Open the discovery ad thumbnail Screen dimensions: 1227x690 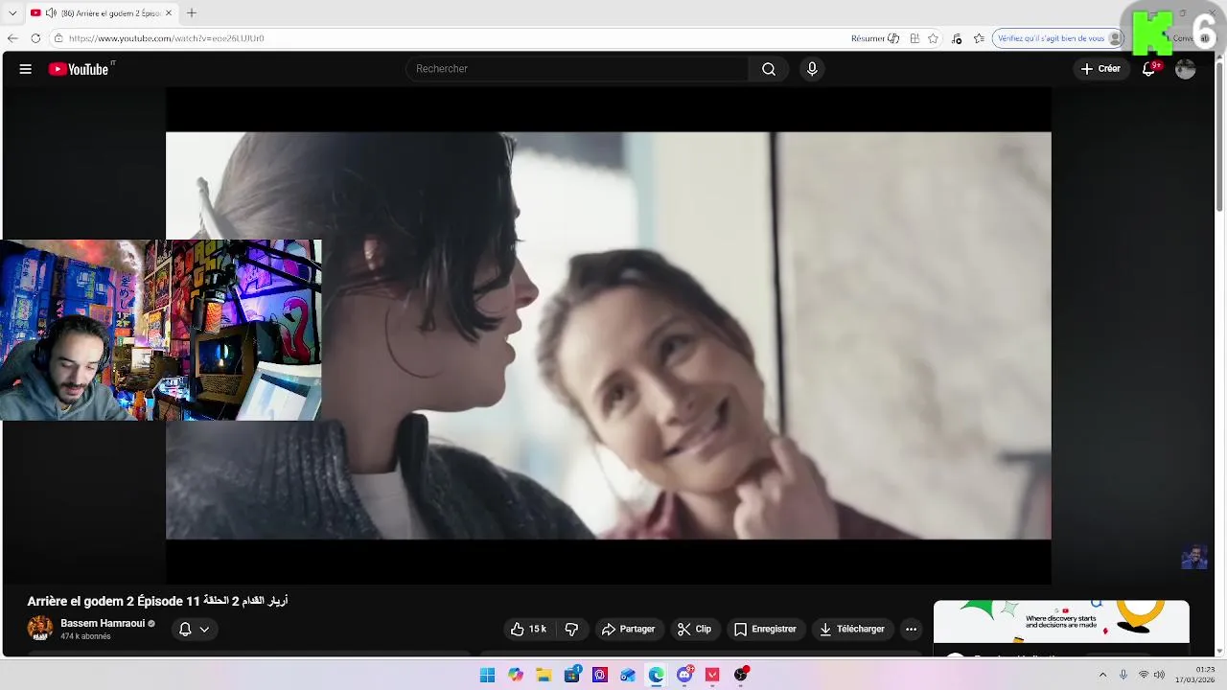click(x=1061, y=621)
